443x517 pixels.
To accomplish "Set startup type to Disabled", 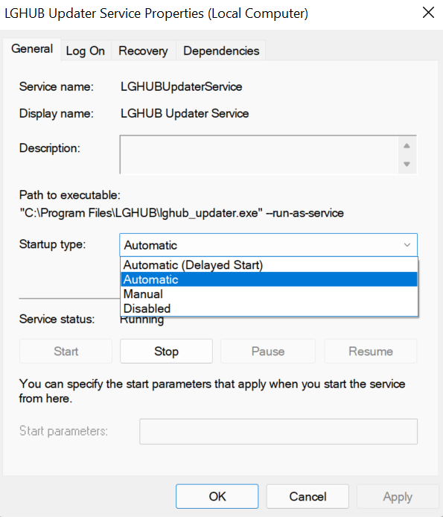I will coord(269,308).
